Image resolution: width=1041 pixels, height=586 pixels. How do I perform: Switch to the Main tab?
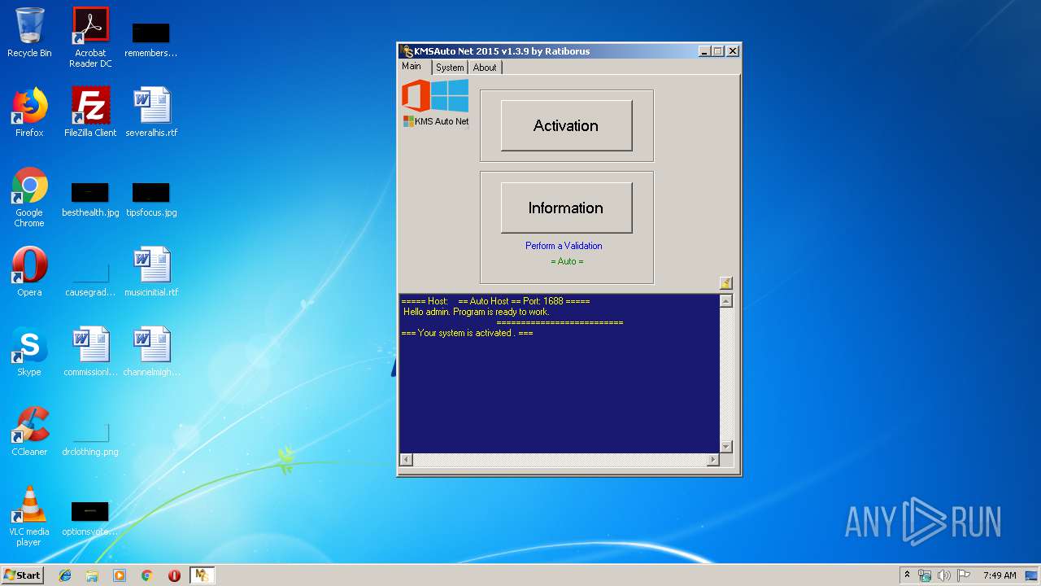coord(412,67)
